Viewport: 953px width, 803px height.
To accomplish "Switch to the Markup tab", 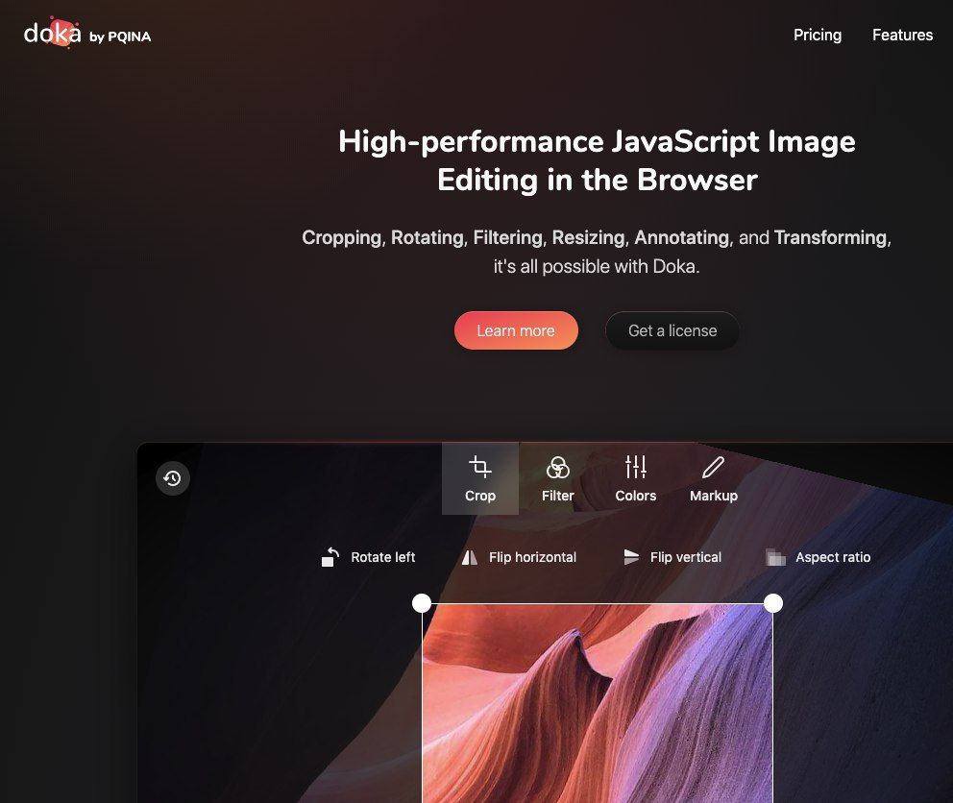I will click(714, 479).
